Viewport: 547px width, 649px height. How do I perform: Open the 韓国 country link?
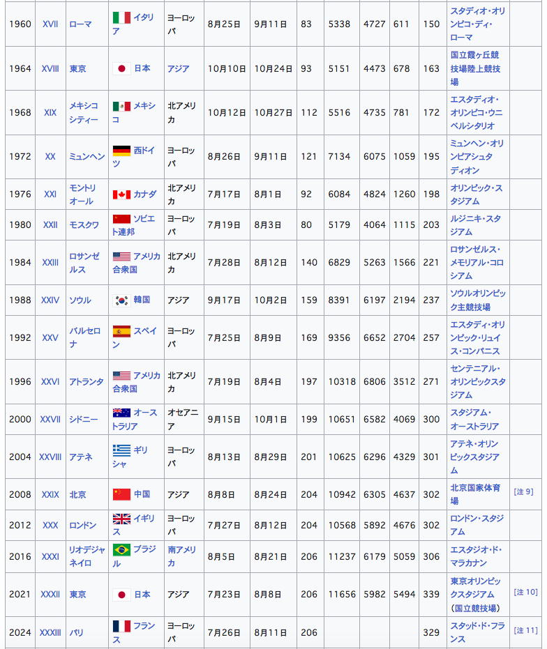coord(142,300)
